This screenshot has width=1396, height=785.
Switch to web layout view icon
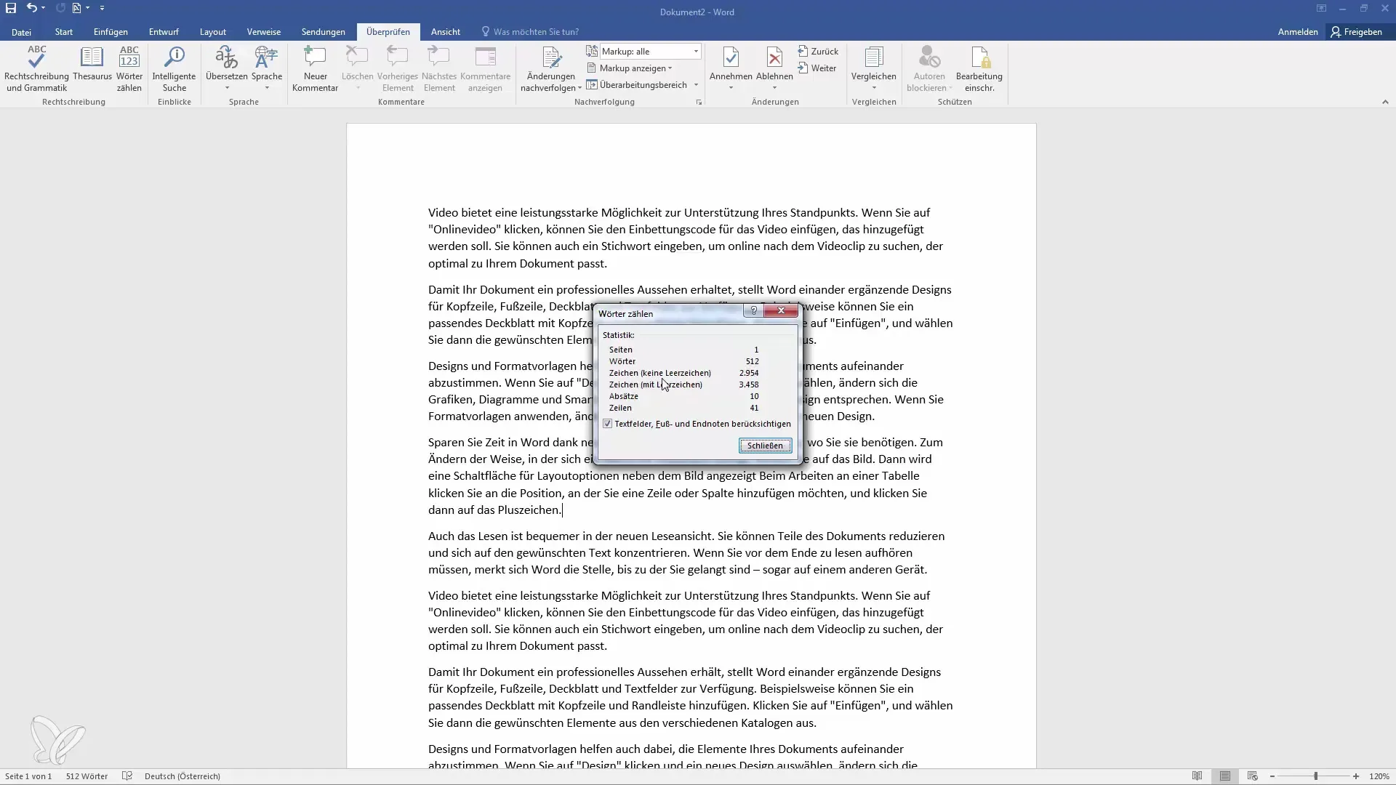(x=1252, y=776)
